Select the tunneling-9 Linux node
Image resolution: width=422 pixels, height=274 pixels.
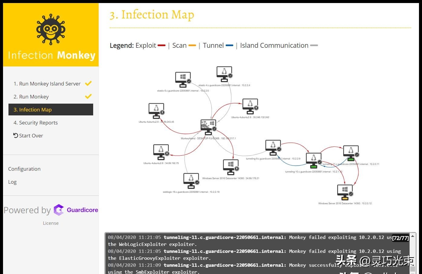click(x=273, y=147)
